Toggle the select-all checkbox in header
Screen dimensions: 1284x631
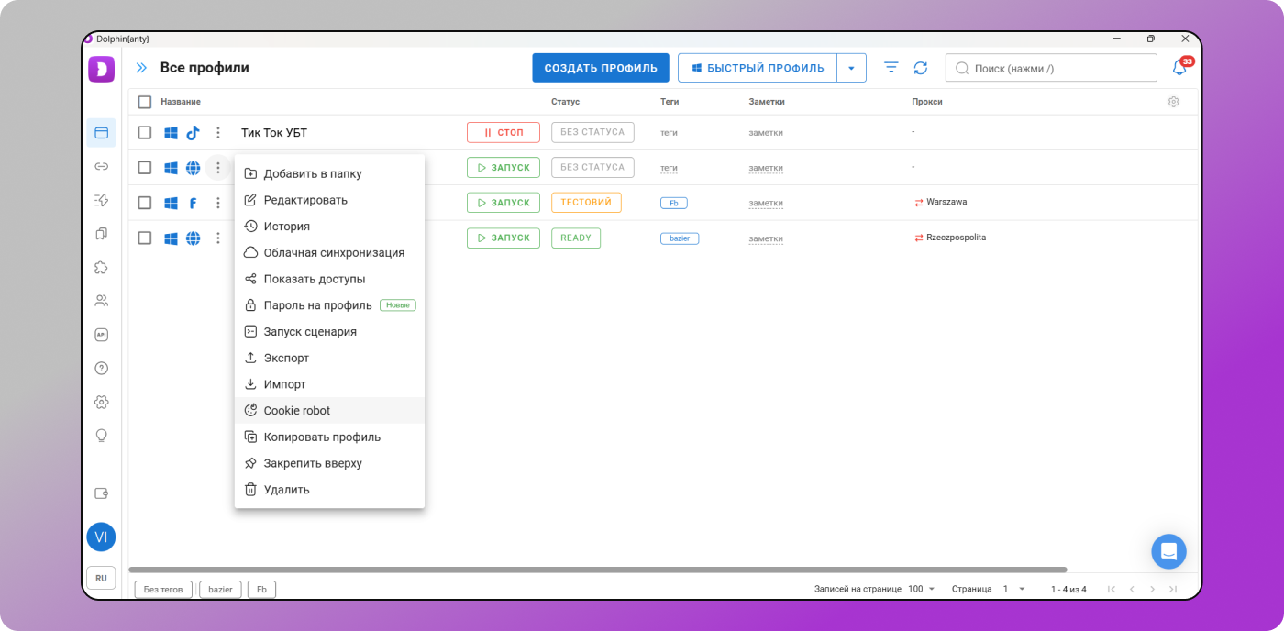tap(145, 102)
